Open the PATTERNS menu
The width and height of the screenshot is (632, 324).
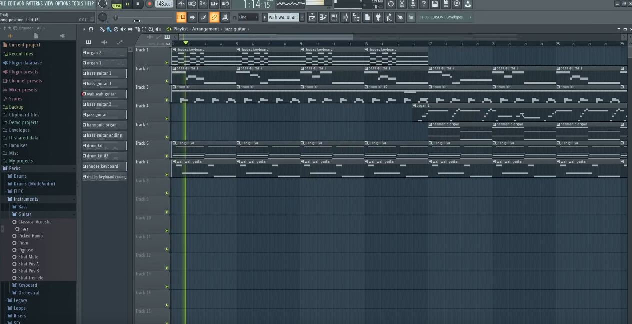[x=34, y=3]
